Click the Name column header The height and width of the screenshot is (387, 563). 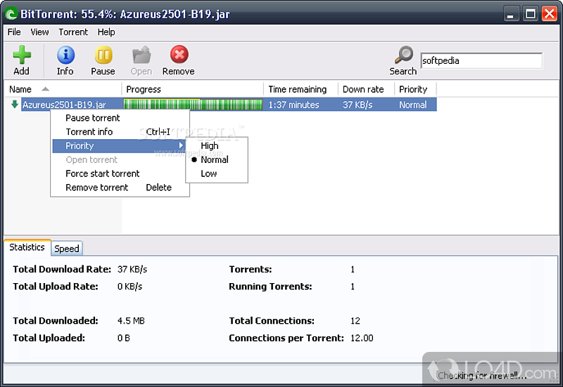point(63,89)
